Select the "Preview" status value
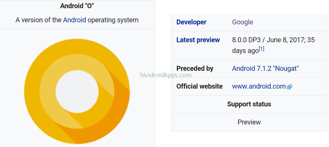The height and width of the screenshot is (147, 329). click(x=249, y=122)
